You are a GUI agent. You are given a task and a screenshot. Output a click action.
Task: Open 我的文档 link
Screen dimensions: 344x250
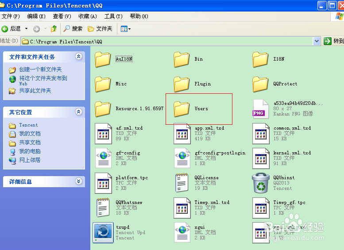tap(30, 134)
